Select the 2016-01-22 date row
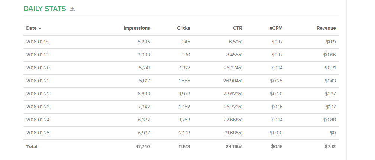The width and height of the screenshot is (375, 160). [37, 94]
